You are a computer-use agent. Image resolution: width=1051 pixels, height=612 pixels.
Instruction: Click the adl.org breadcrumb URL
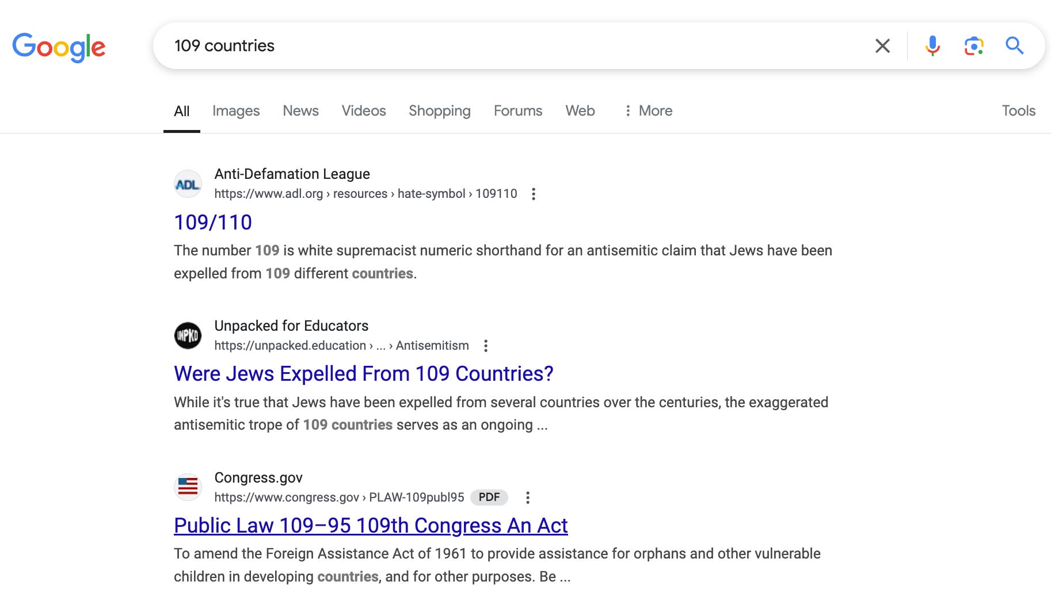click(x=365, y=194)
